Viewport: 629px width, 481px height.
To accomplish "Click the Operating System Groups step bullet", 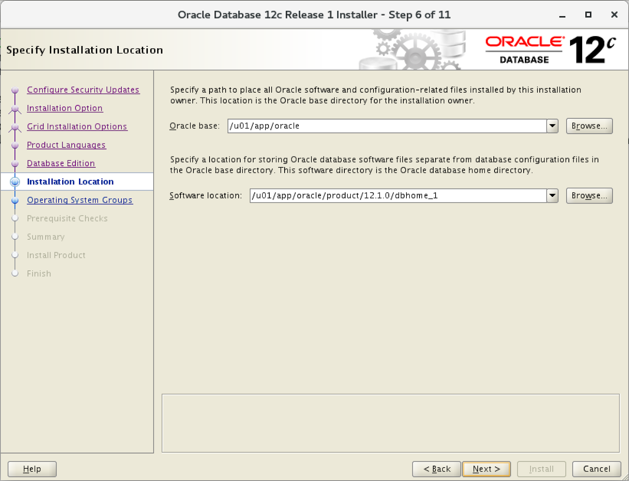I will click(15, 200).
